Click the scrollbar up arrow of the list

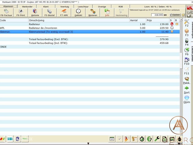click(x=181, y=20)
